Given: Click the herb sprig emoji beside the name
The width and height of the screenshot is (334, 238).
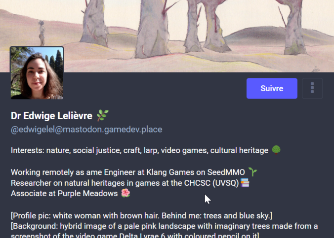Looking at the screenshot, I should pyautogui.click(x=103, y=115).
